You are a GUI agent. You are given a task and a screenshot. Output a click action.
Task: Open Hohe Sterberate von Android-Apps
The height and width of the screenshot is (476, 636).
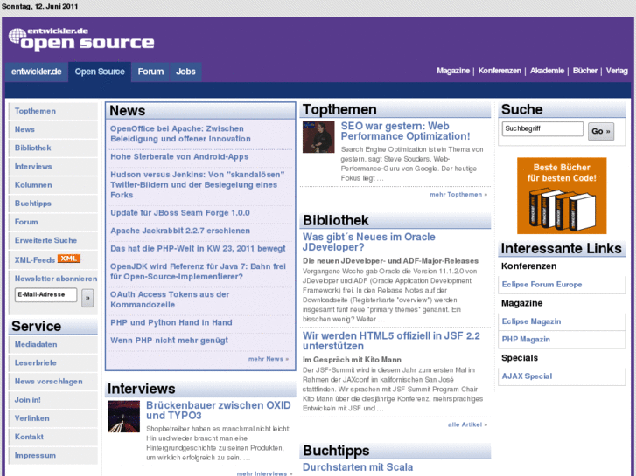[179, 157]
